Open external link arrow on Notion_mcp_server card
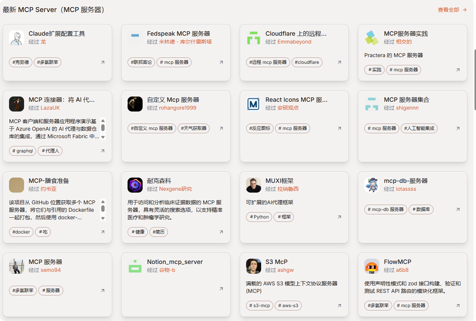 click(221, 289)
